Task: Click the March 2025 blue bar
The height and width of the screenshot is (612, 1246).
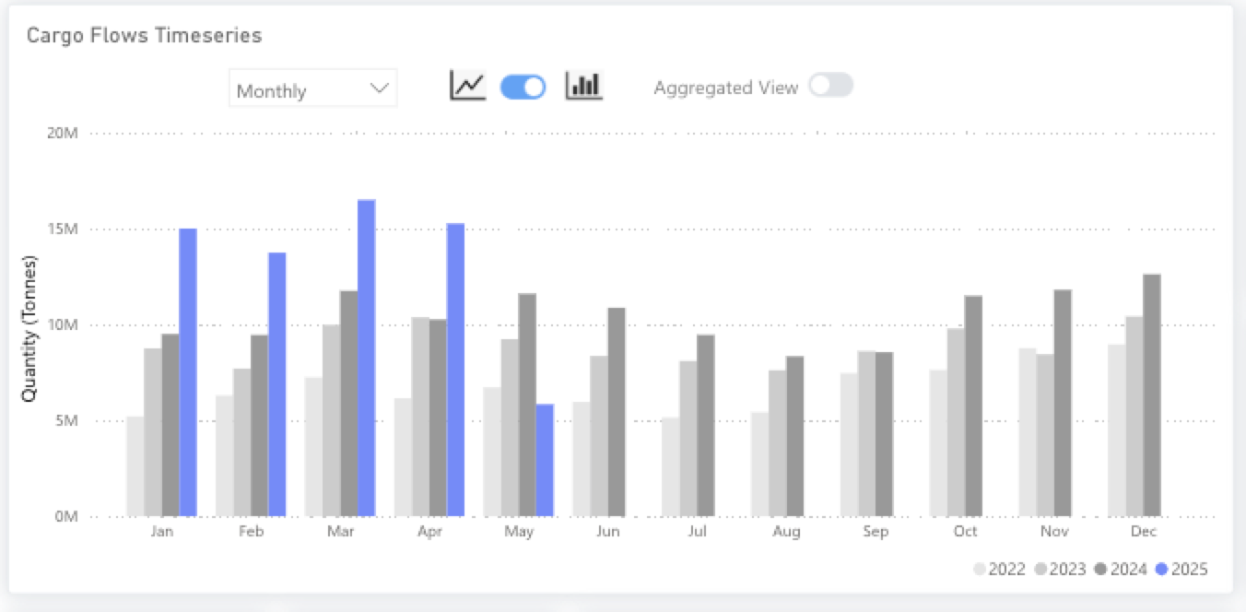Action: point(366,358)
